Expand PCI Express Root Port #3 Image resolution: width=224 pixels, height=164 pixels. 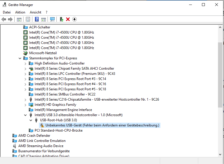tap(25, 79)
